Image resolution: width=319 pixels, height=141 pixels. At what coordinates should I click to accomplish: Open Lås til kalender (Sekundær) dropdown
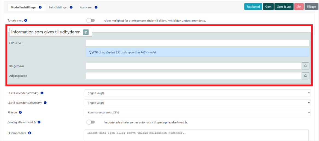(x=198, y=103)
